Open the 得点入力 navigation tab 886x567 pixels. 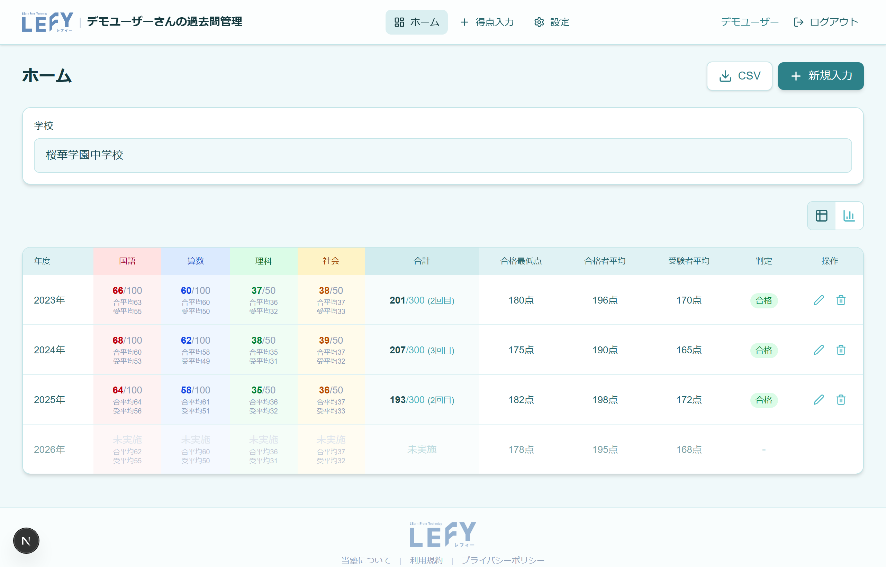(487, 22)
